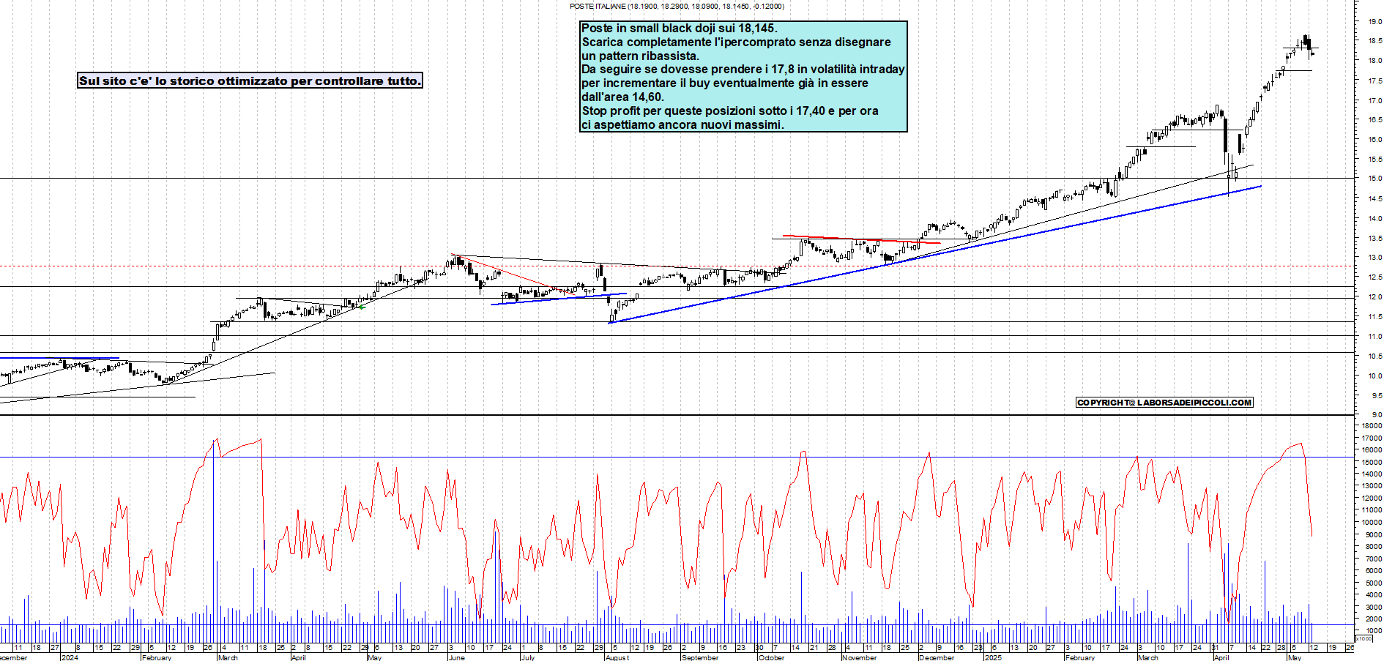
Task: Click the 9.5 price axis label
Action: click(1376, 395)
